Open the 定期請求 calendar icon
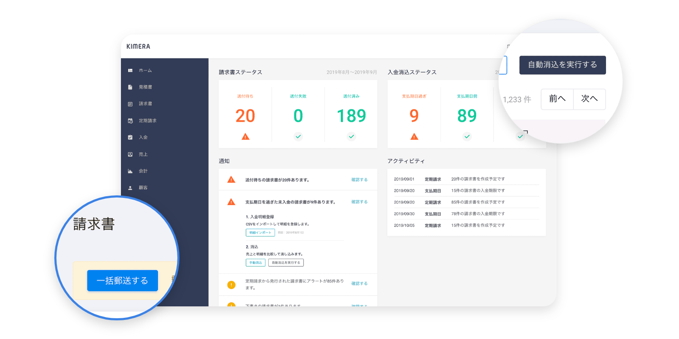679x339 pixels. click(x=130, y=121)
